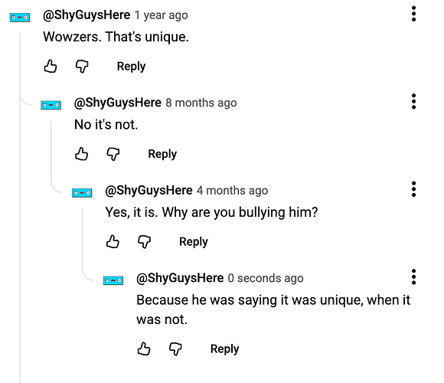444x383 pixels.
Task: Like the "Why are you bullying him?" reply
Action: pyautogui.click(x=113, y=242)
